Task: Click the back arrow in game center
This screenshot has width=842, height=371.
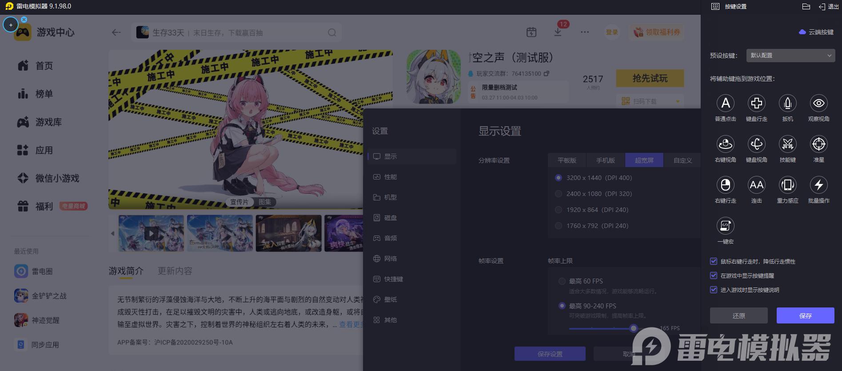Action: point(116,32)
